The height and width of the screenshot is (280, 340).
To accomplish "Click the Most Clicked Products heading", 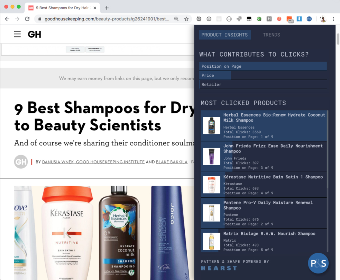I will pyautogui.click(x=243, y=103).
